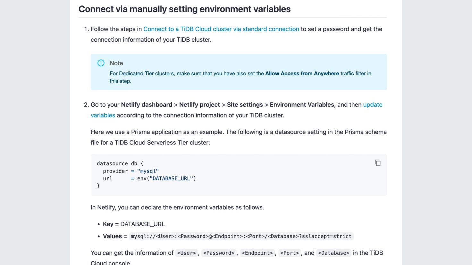The width and height of the screenshot is (472, 265).
Task: Click the 'Connect via manually setting environment variables' heading
Action: click(x=185, y=9)
